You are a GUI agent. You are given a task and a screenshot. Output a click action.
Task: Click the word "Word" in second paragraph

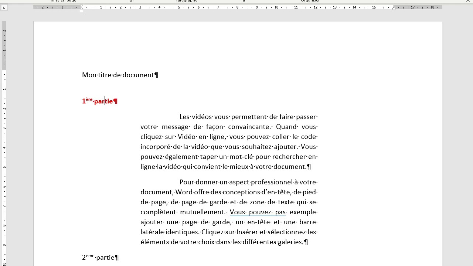click(x=183, y=192)
